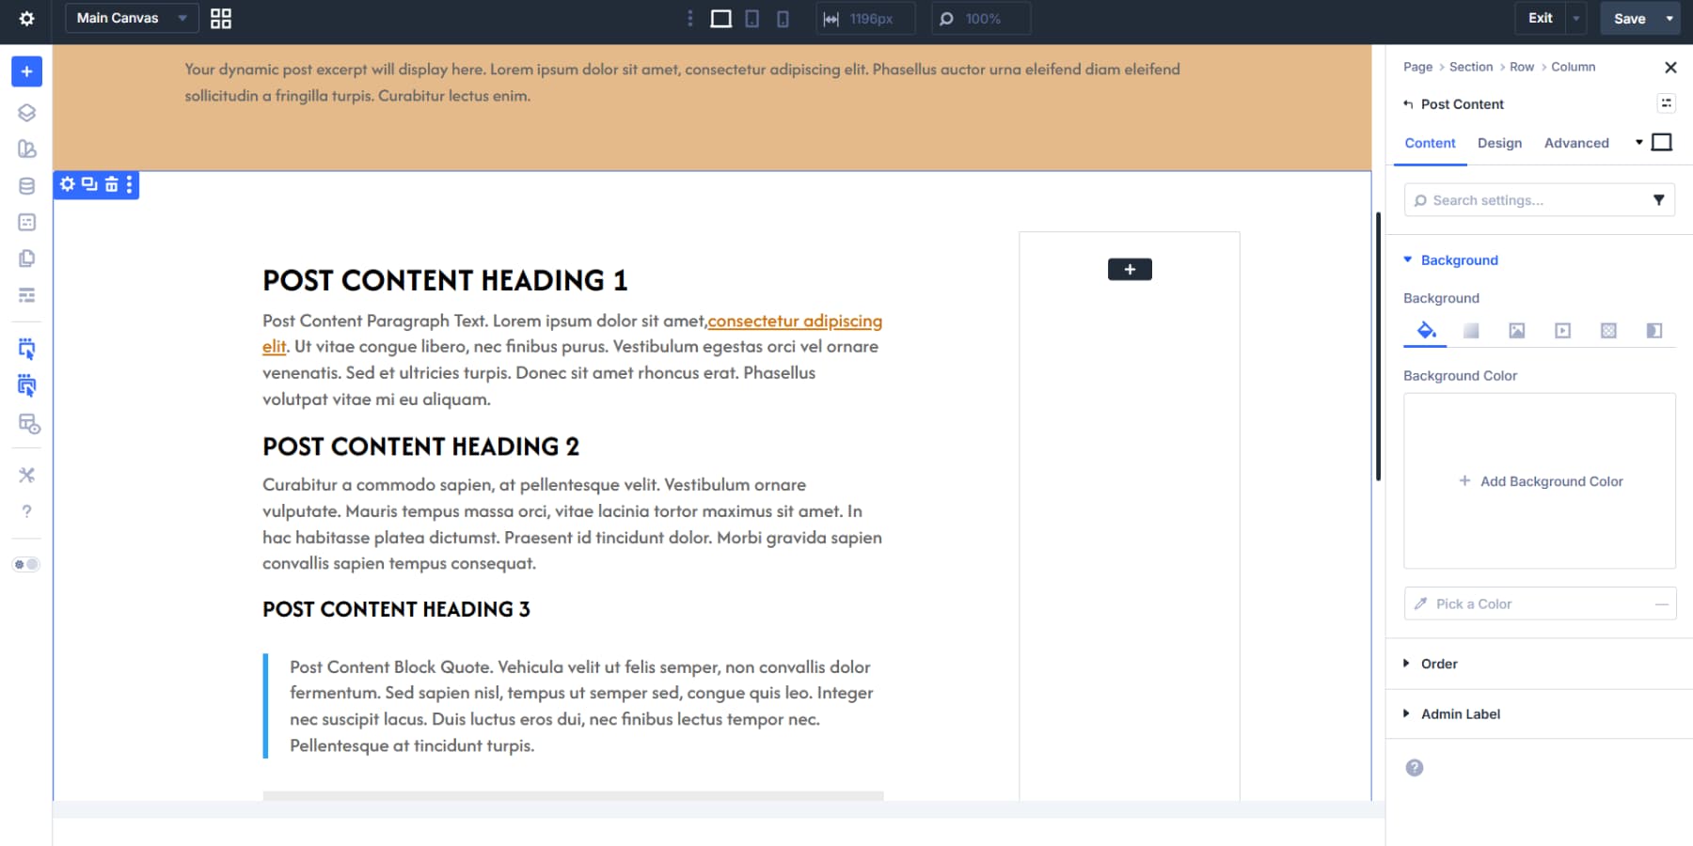
Task: Open the Layers panel in left sidebar
Action: tap(26, 112)
